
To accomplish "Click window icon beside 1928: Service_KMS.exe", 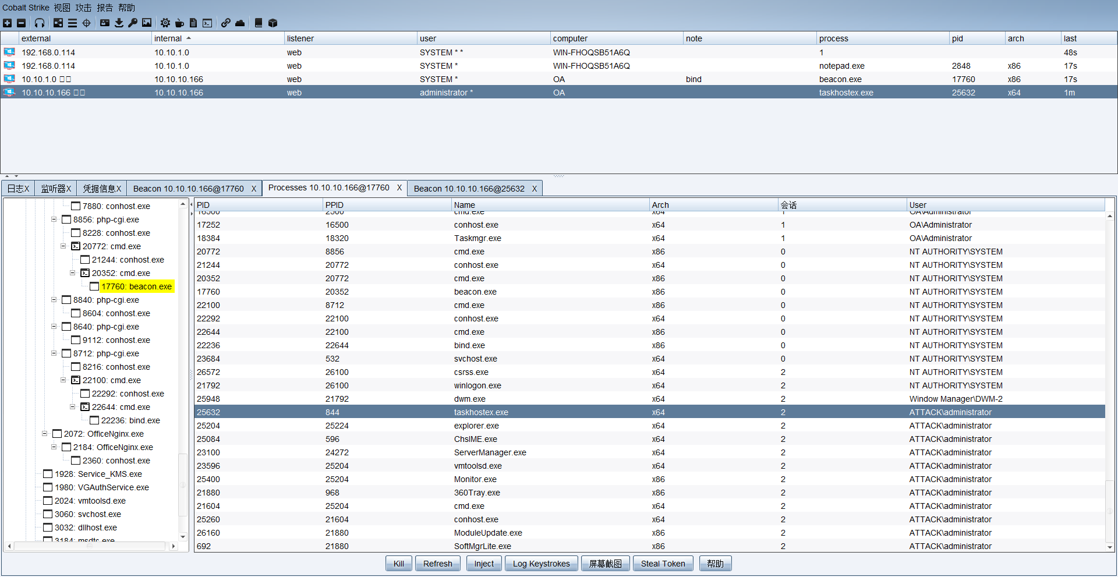I will click(48, 474).
